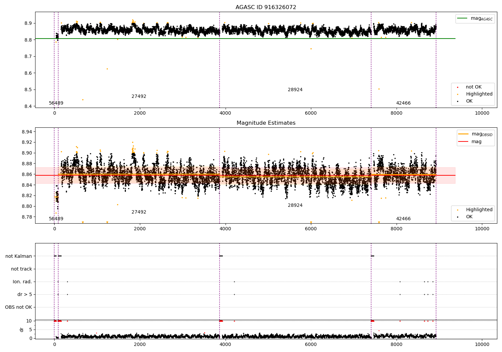The width and height of the screenshot is (502, 352).
Task: Click the 10 tick on the dr axis
Action: [29, 321]
